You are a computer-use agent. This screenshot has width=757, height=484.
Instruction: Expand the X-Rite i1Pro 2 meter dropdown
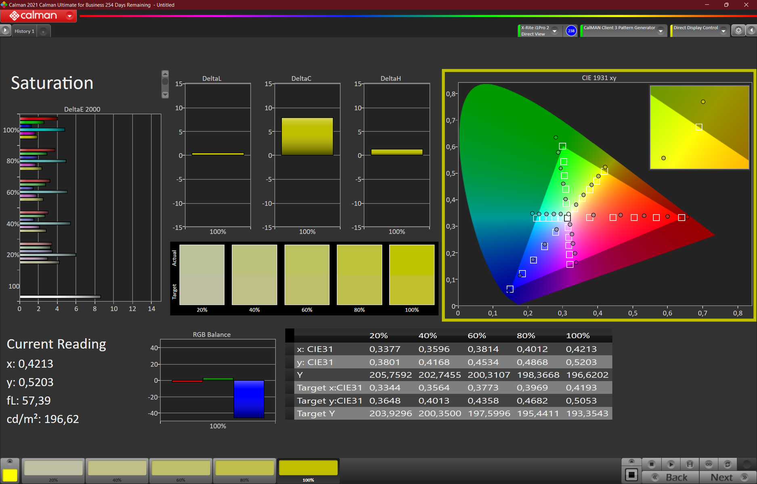(555, 31)
